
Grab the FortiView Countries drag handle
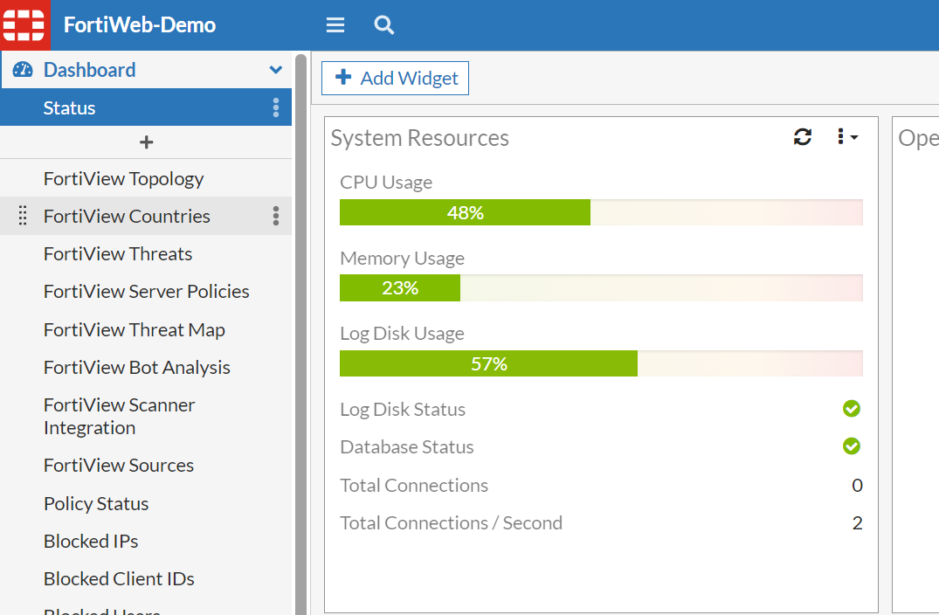click(23, 216)
